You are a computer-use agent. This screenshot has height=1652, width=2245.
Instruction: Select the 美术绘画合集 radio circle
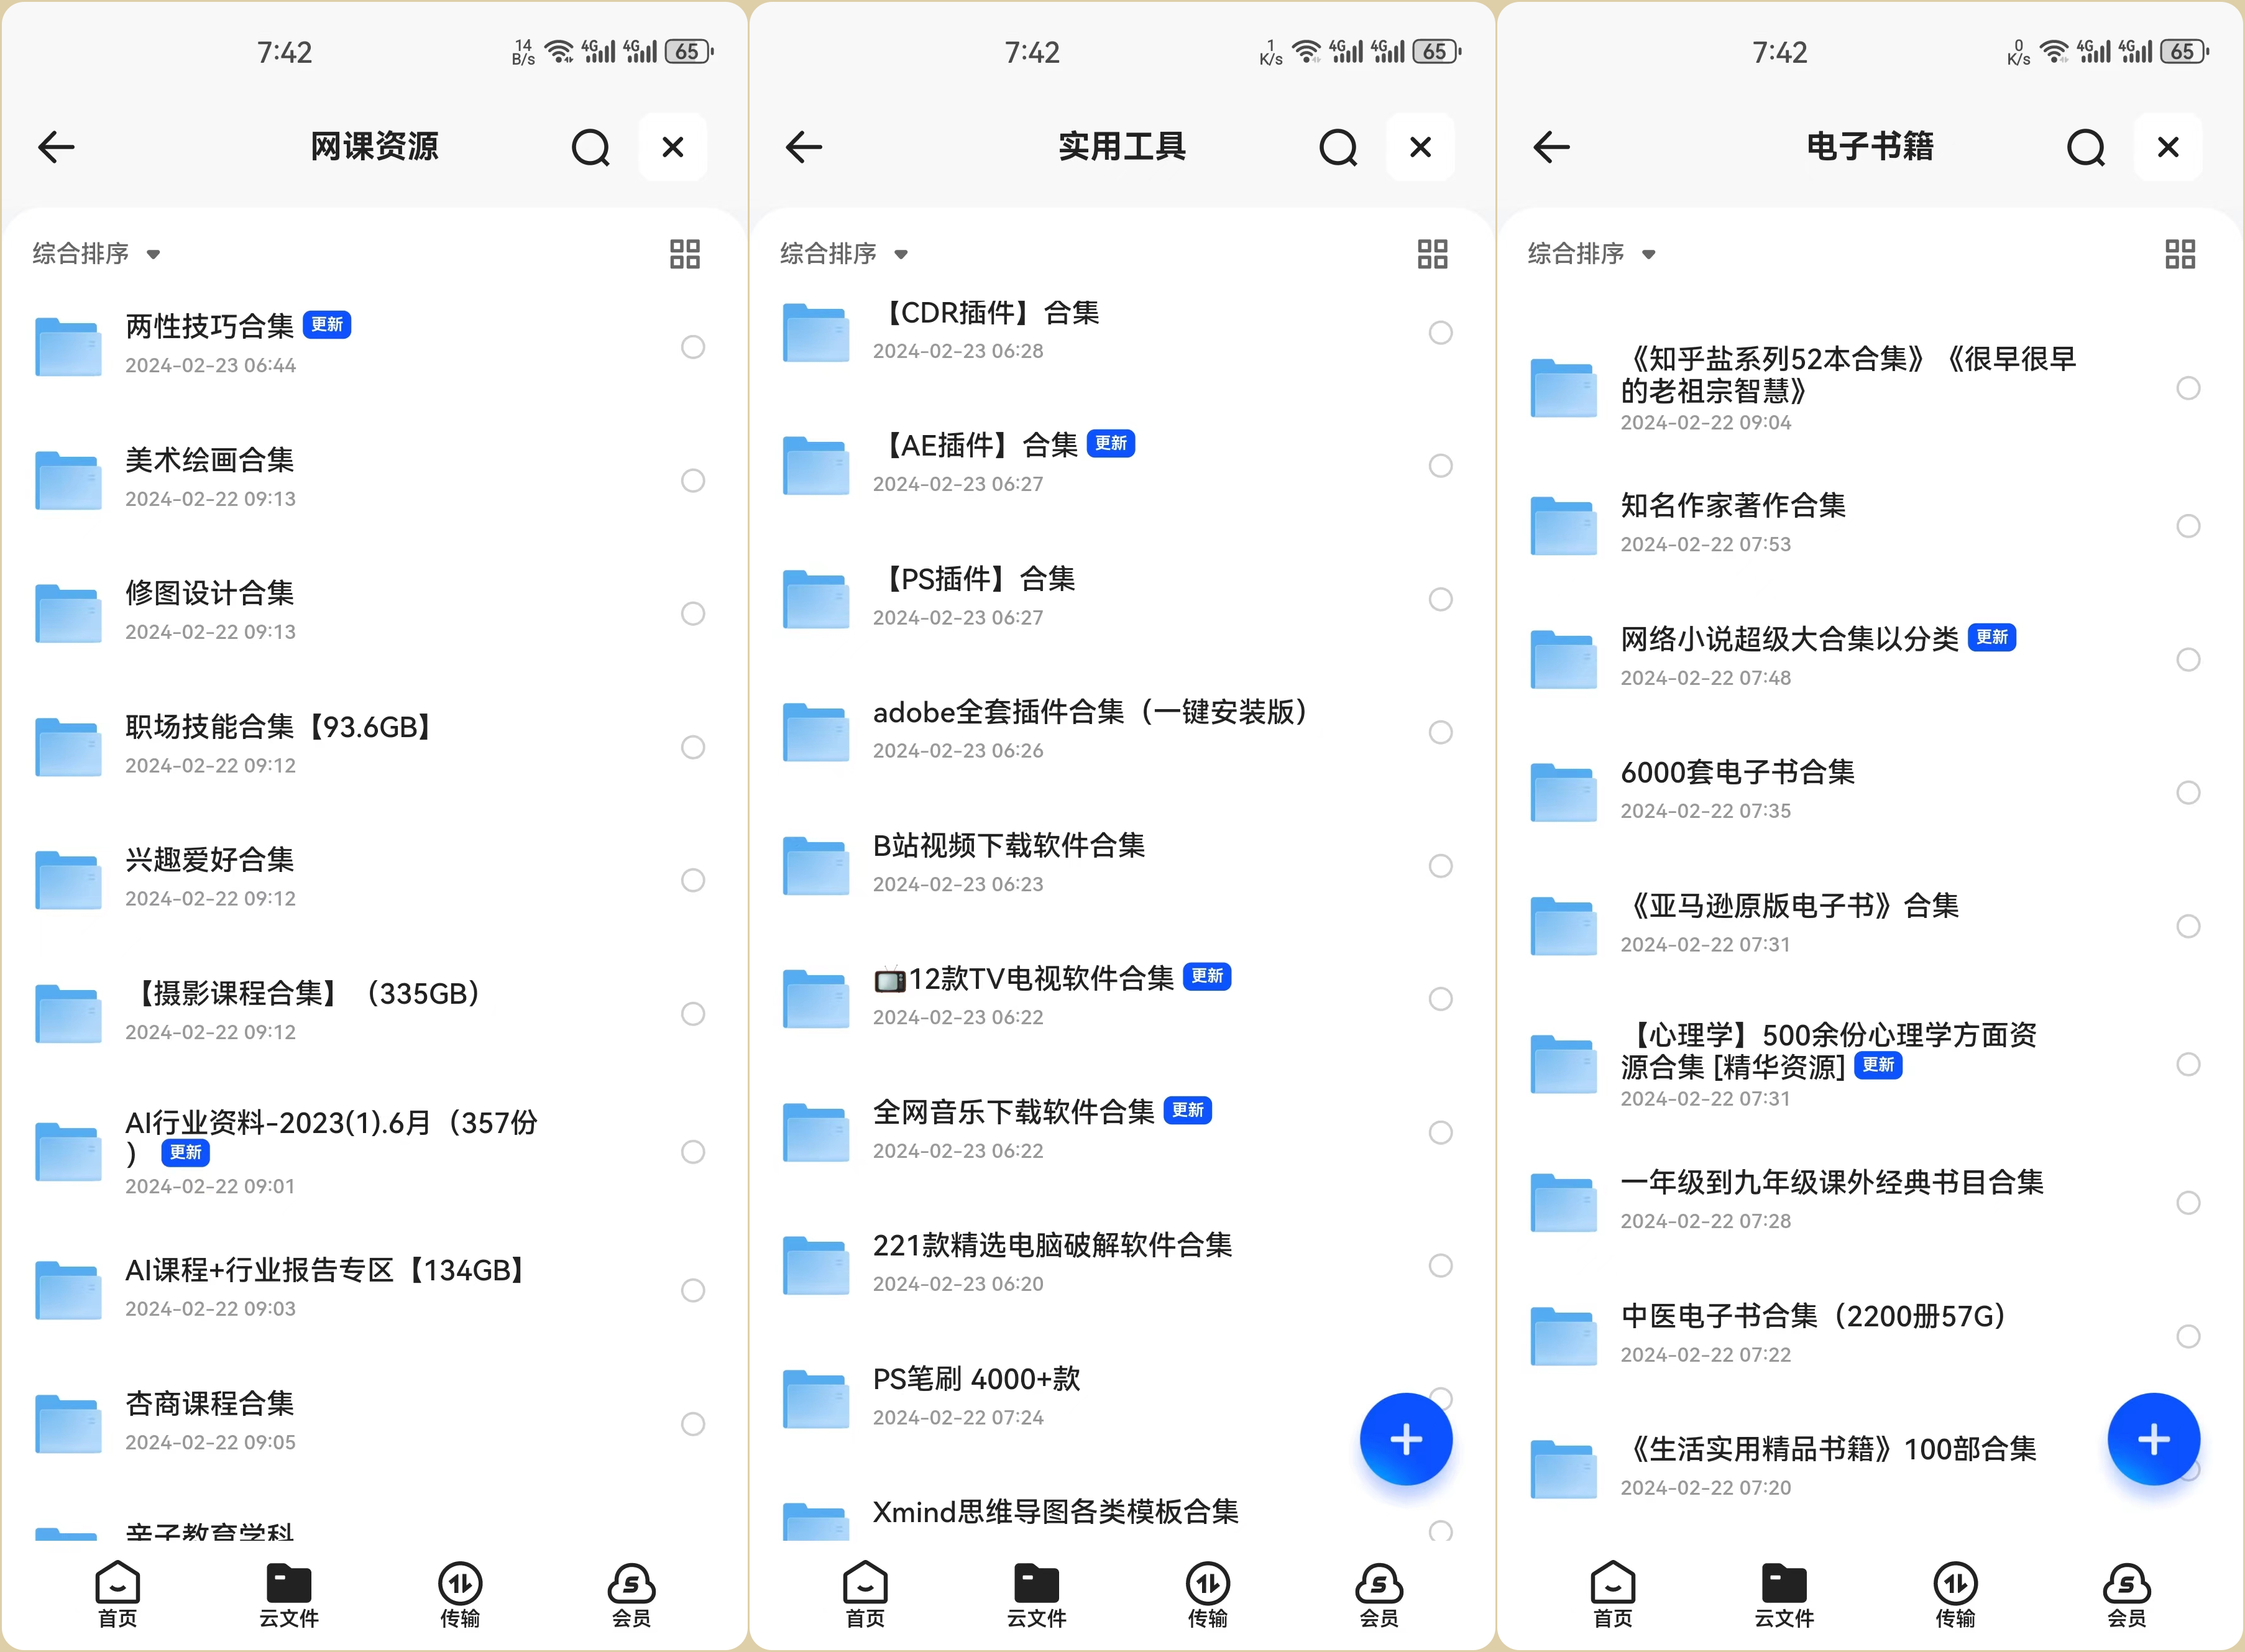tap(693, 480)
